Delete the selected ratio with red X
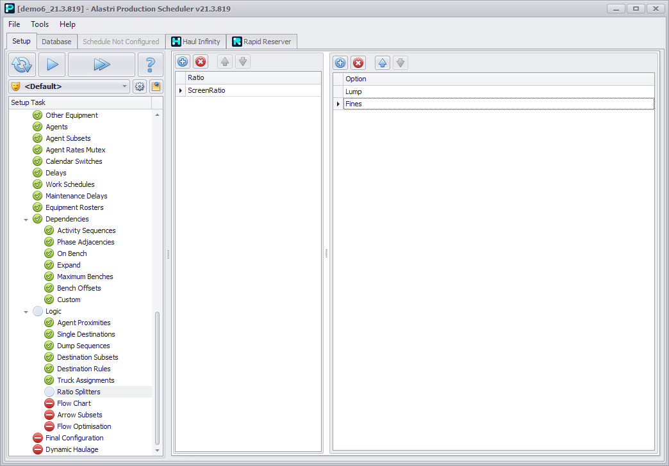Viewport: 669px width, 466px height. click(x=201, y=62)
